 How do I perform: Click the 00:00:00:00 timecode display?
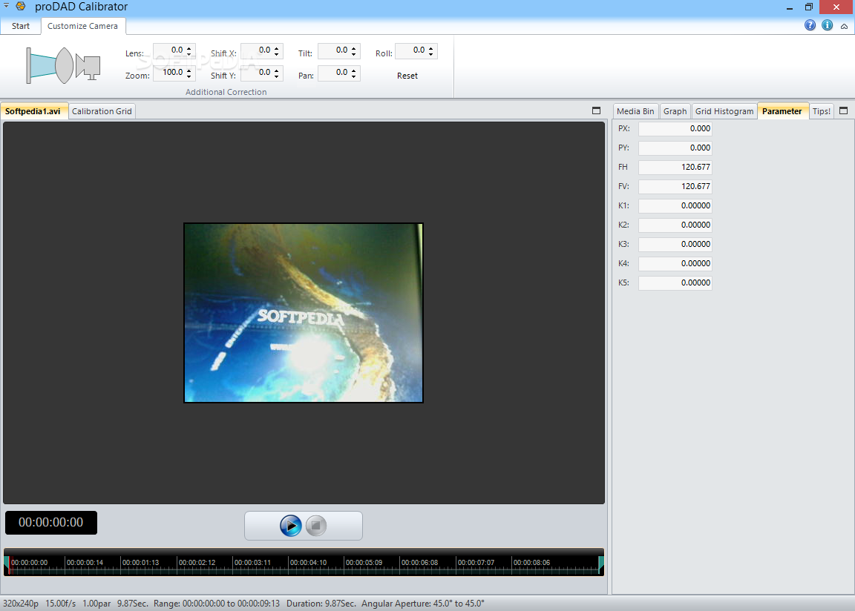pos(51,523)
